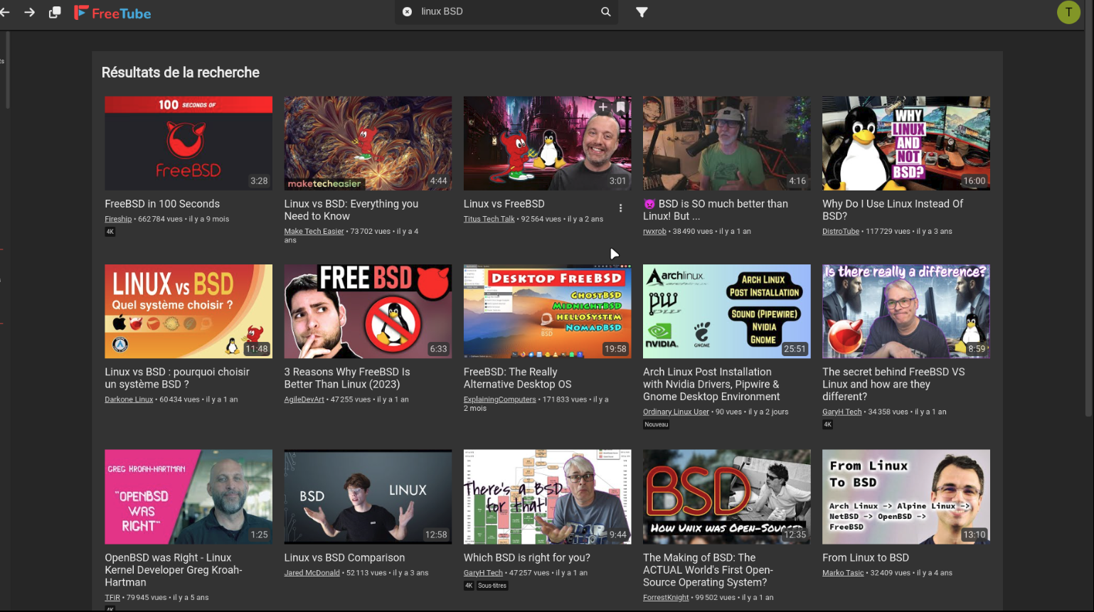Play the 'FreeBSD in 100 Seconds' thumbnail
Screen dimensions: 1094x612
pos(188,144)
